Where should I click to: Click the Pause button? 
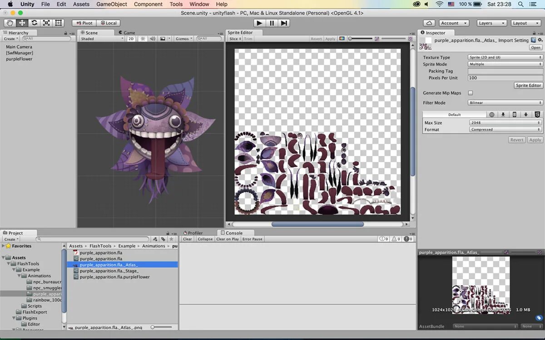point(272,23)
